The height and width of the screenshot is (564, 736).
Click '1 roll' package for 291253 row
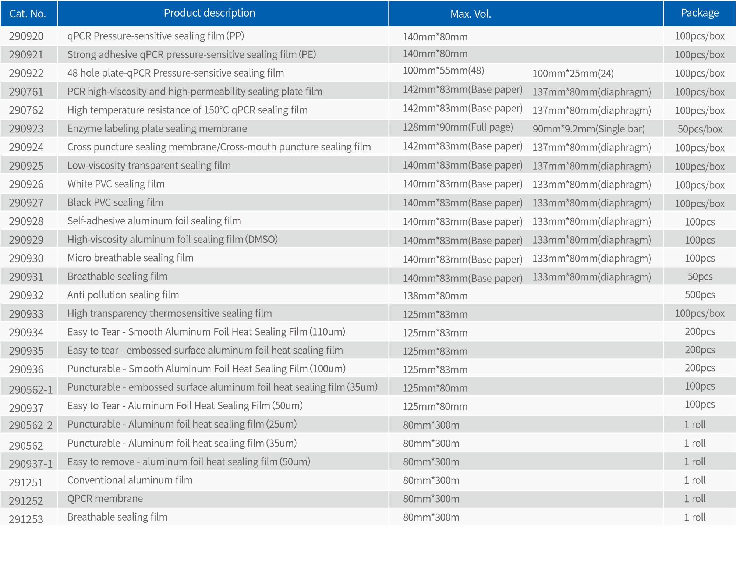[695, 517]
